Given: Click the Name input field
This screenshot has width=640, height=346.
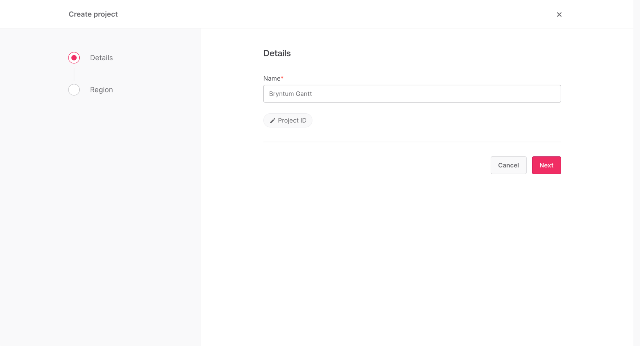Looking at the screenshot, I should click(x=412, y=94).
